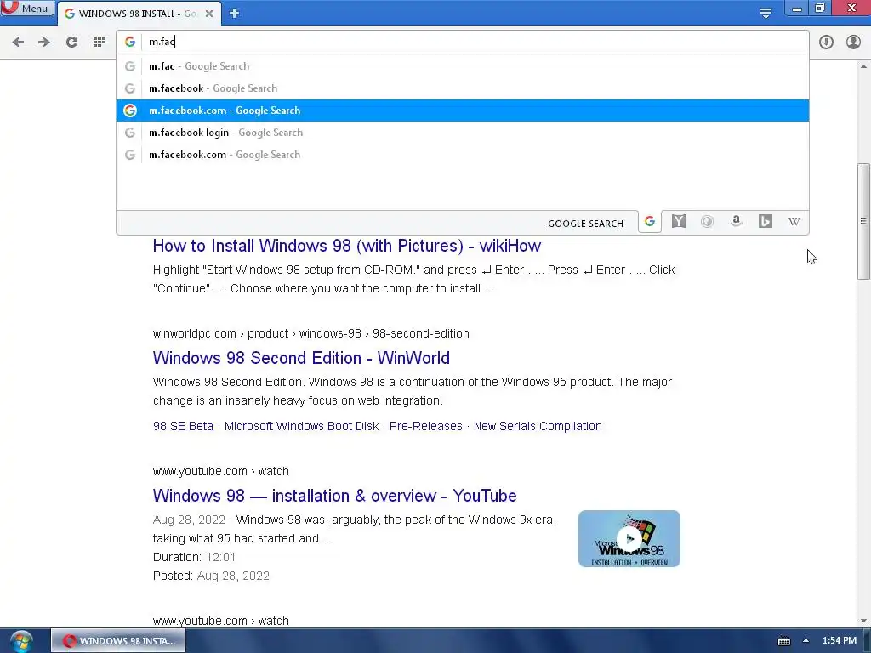The image size is (871, 653).
Task: Open 'How to Install Windows 98' wikiHow link
Action: [x=347, y=246]
